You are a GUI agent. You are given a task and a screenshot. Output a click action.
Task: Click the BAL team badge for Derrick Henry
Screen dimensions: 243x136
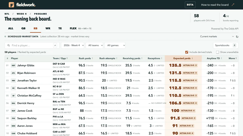pyautogui.click(x=13, y=103)
